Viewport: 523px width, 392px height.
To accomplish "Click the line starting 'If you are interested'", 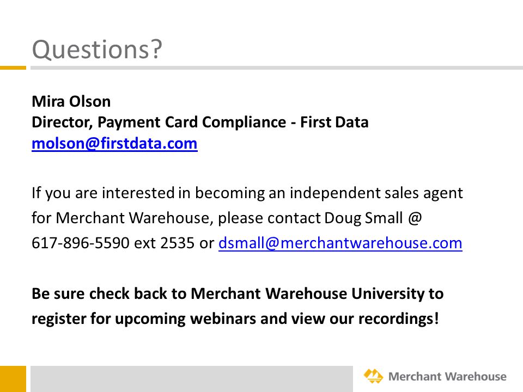I will tap(247, 193).
